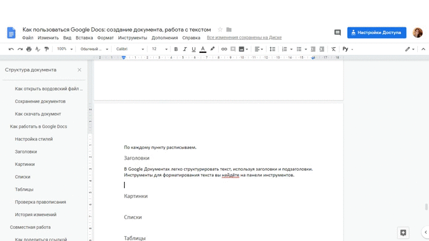Select 'Картинки' in the outline sidebar
Viewport: 429px width, 241px height.
(25, 165)
